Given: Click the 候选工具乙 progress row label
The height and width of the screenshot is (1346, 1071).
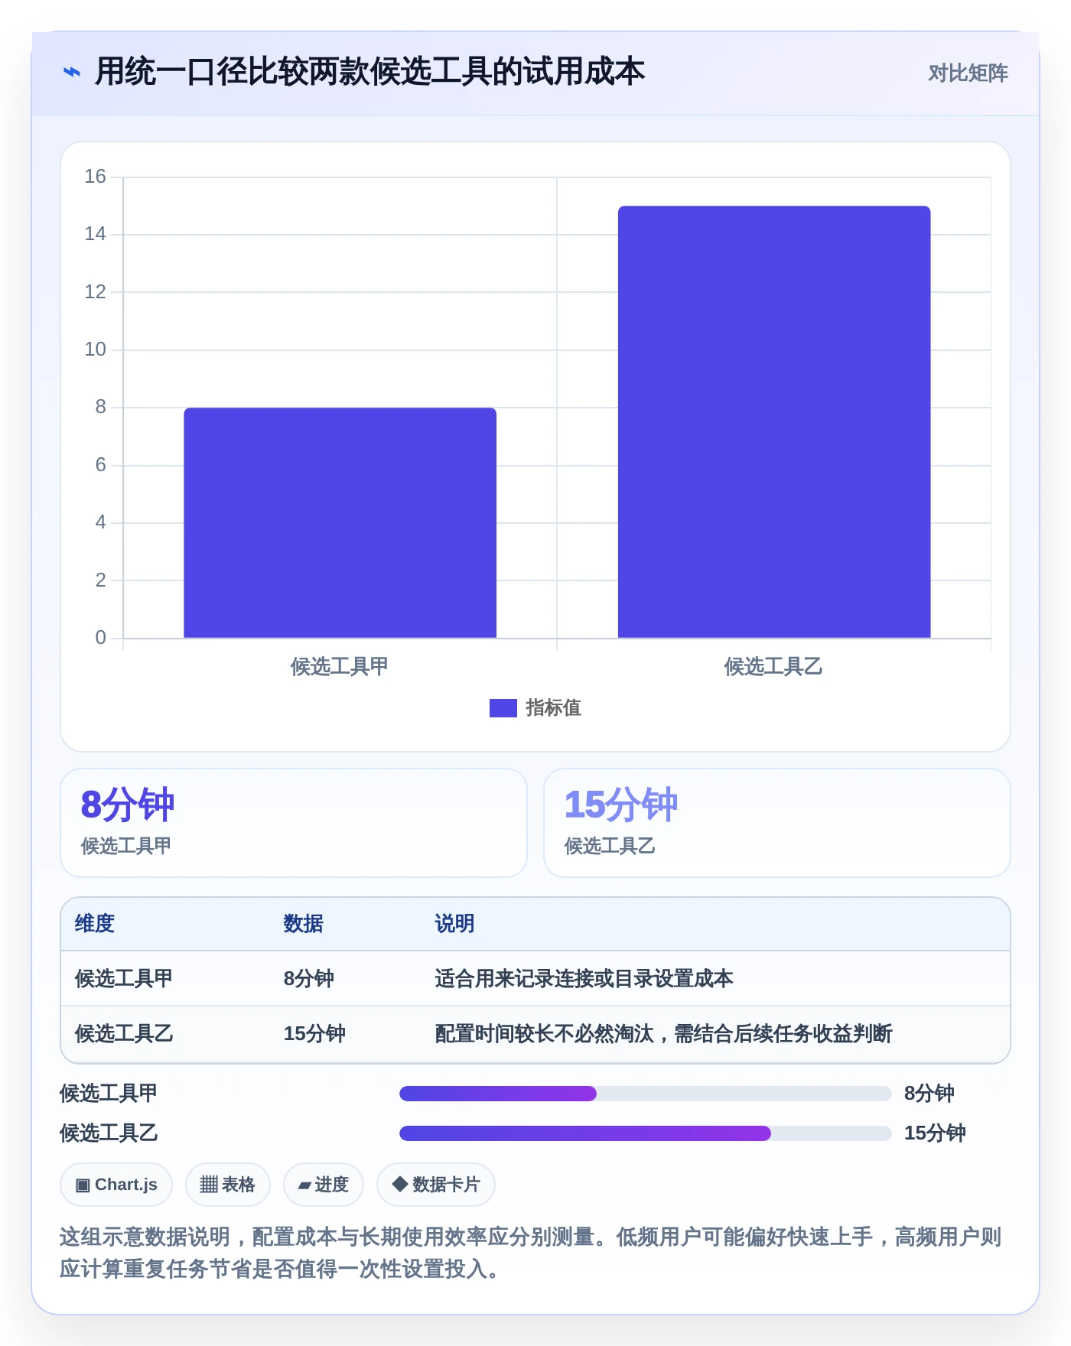Looking at the screenshot, I should point(109,1133).
